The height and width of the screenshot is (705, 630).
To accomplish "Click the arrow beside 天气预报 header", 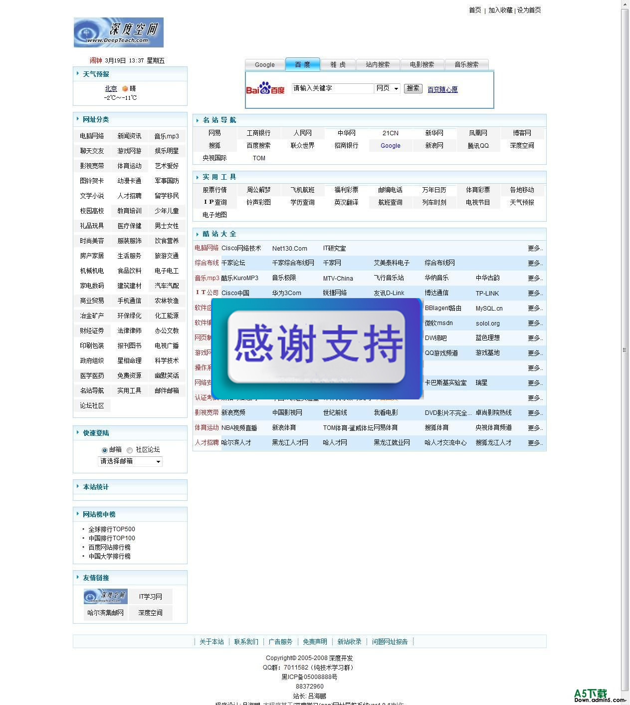I will coord(78,73).
